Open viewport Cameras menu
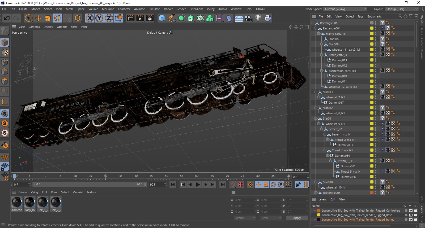Screen dimensions: 425x228 point(34,27)
